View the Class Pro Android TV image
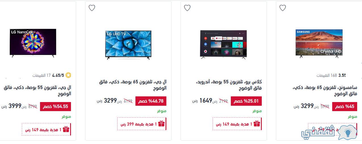 click(x=223, y=44)
